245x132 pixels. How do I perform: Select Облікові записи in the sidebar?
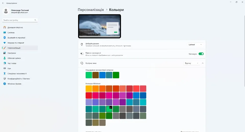click(x=14, y=58)
